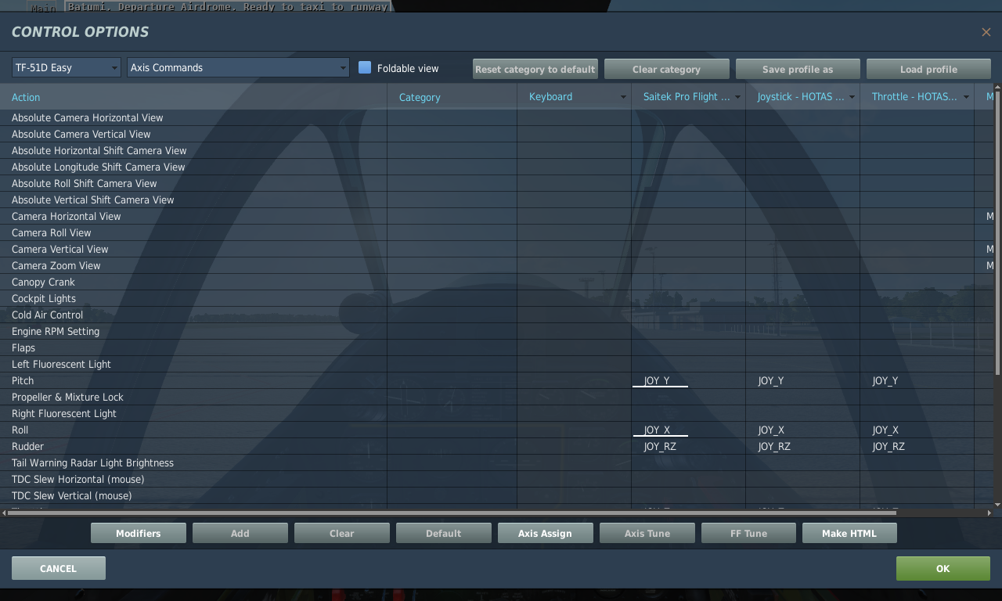Click the Axis Assign button

(545, 533)
